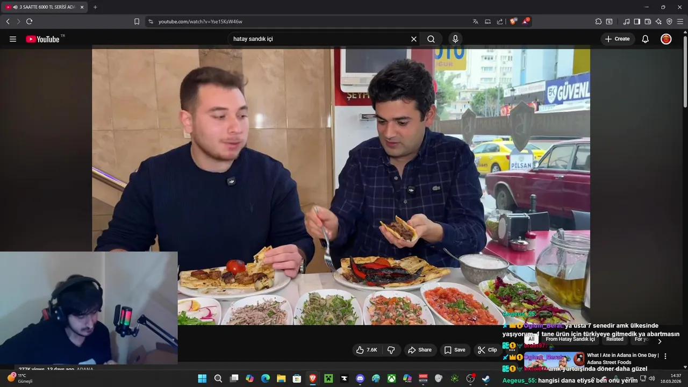Clip the video
Screen dimensions: 688x387
487,350
